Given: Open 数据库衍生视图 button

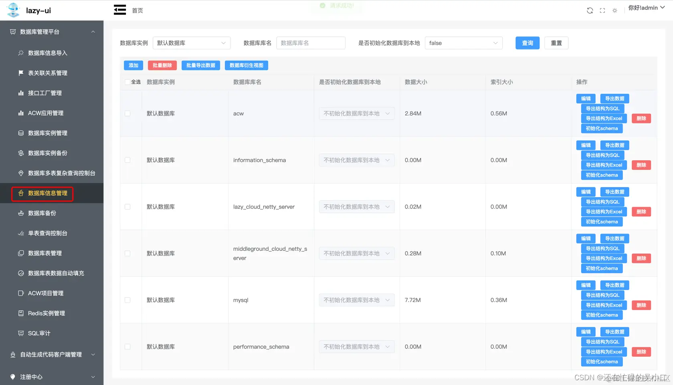Looking at the screenshot, I should tap(247, 65).
